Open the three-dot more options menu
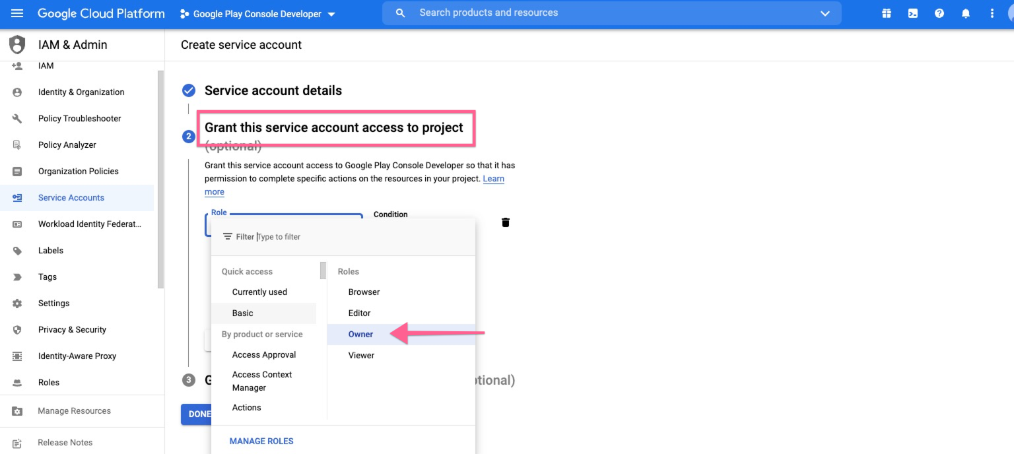Viewport: 1014px width, 454px height. 992,13
